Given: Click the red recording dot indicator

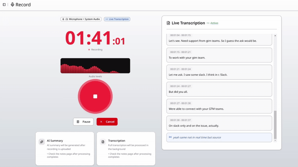Looking at the screenshot, I should [x=89, y=49].
